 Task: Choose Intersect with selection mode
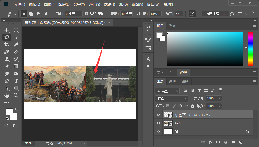pos(46,14)
